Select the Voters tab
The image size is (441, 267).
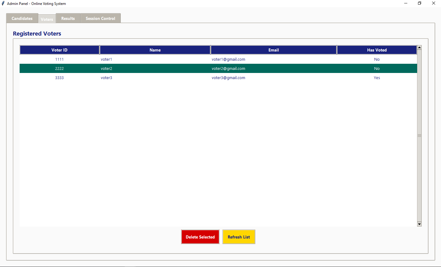[47, 19]
